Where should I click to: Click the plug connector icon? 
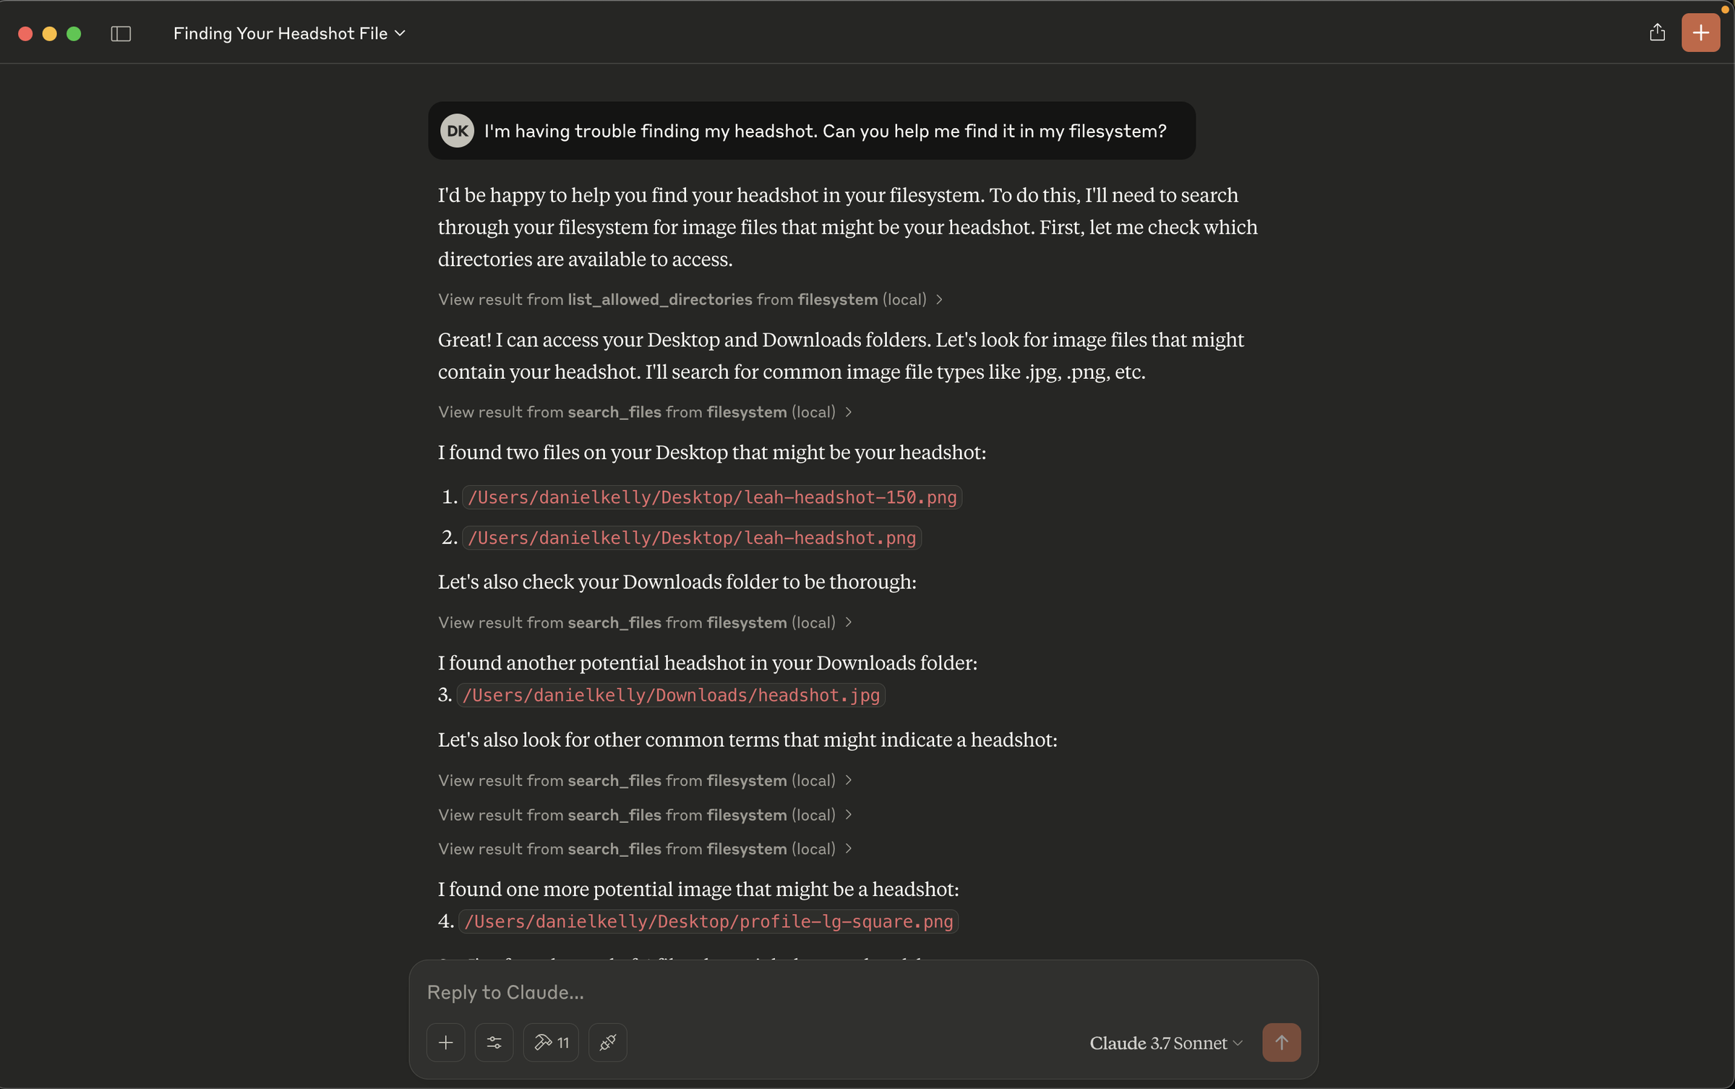point(607,1042)
